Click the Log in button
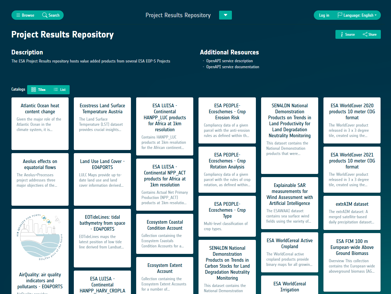 point(324,15)
